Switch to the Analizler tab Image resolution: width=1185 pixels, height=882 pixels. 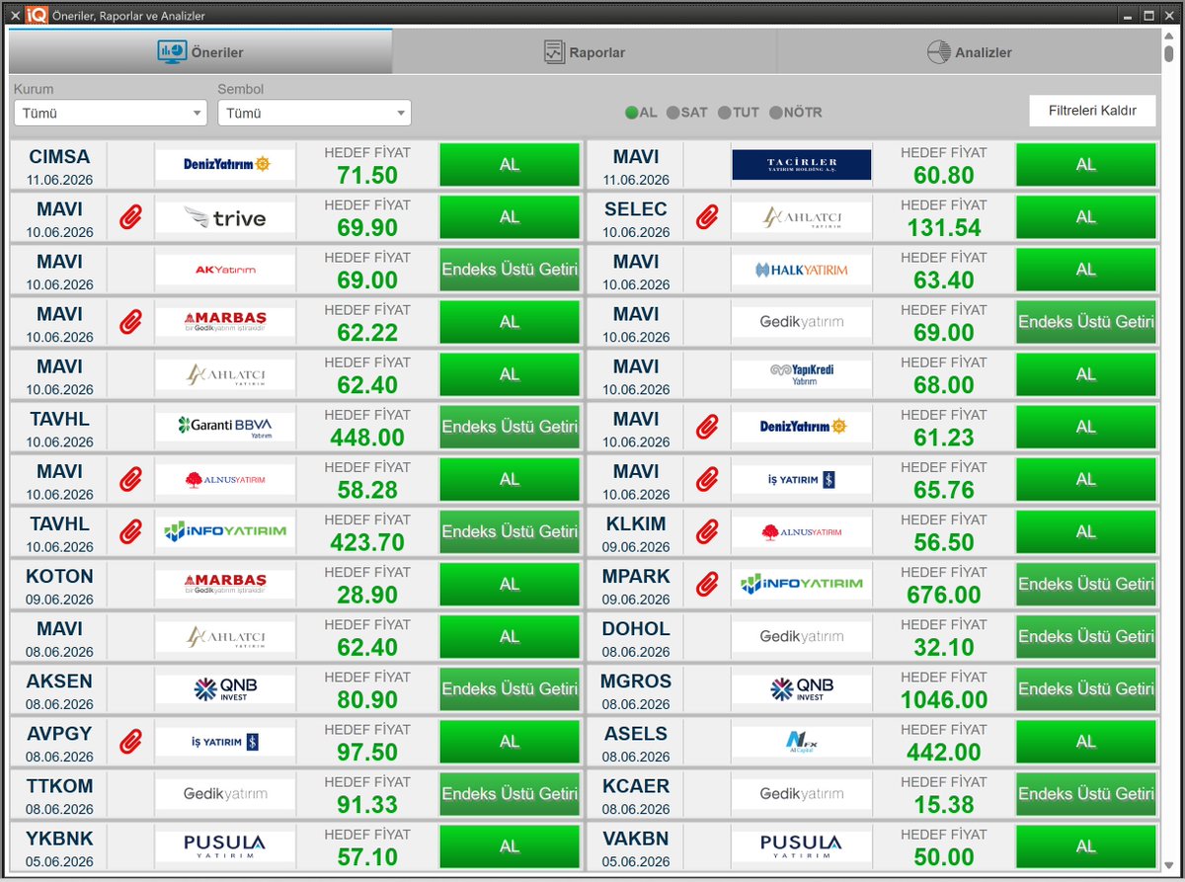click(x=969, y=51)
